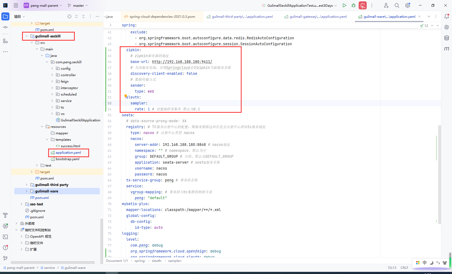Run GulimallSeckillApplicationTest configuration
The width and height of the screenshot is (452, 274).
344,5
